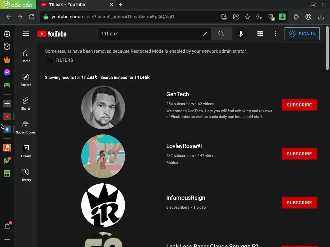Screen dimensions: 330x247
Task: Click the notifications bell in sidebar
Action: (7, 226)
